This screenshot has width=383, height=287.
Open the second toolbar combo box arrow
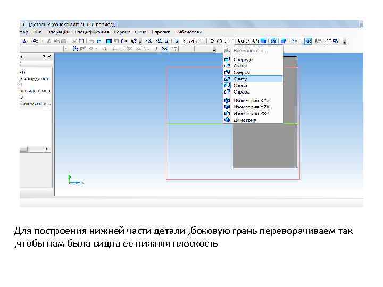(x=66, y=49)
